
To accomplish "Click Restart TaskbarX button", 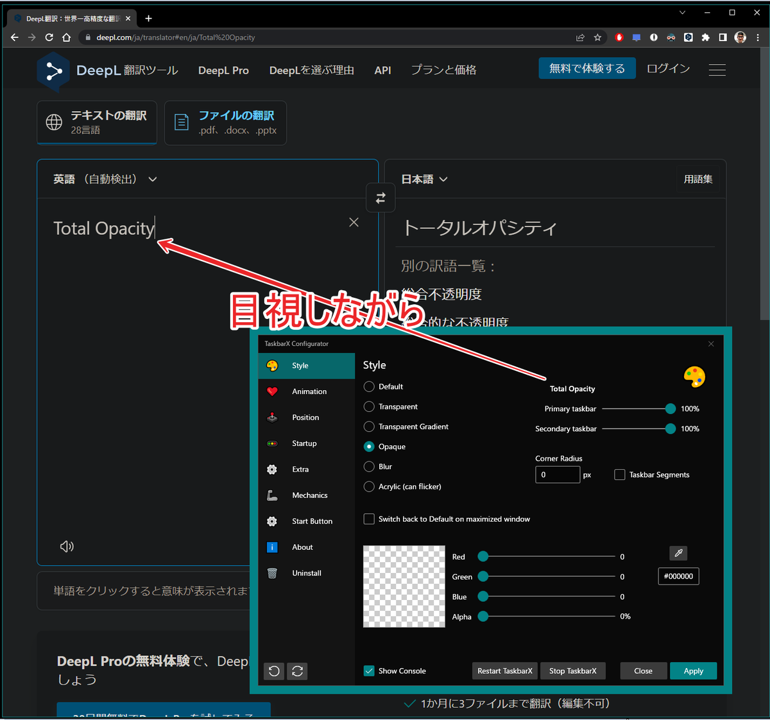I will 505,671.
